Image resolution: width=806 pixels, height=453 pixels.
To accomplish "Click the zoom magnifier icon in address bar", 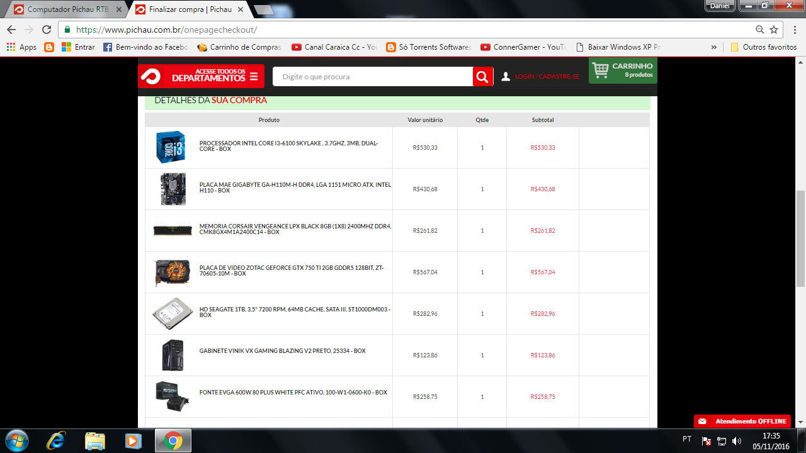I will [x=760, y=30].
